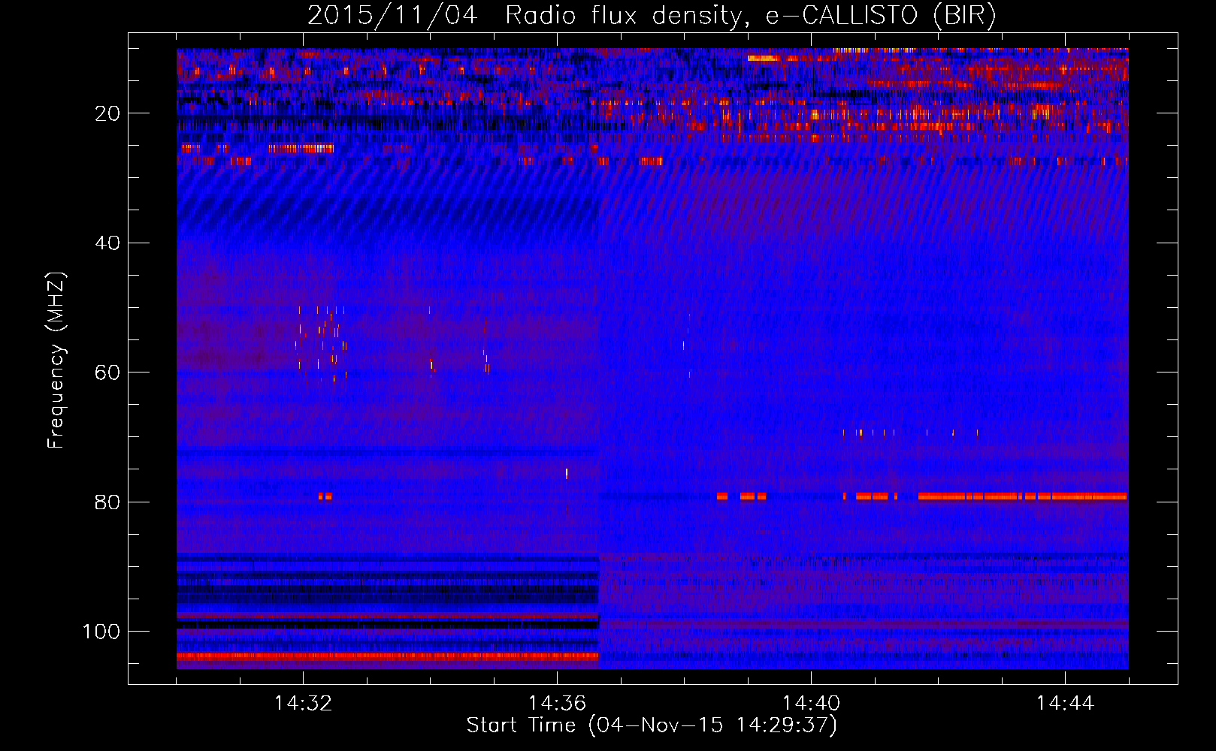The width and height of the screenshot is (1216, 751).
Task: Pick the "80" frequency tick label
Action: click(x=107, y=502)
